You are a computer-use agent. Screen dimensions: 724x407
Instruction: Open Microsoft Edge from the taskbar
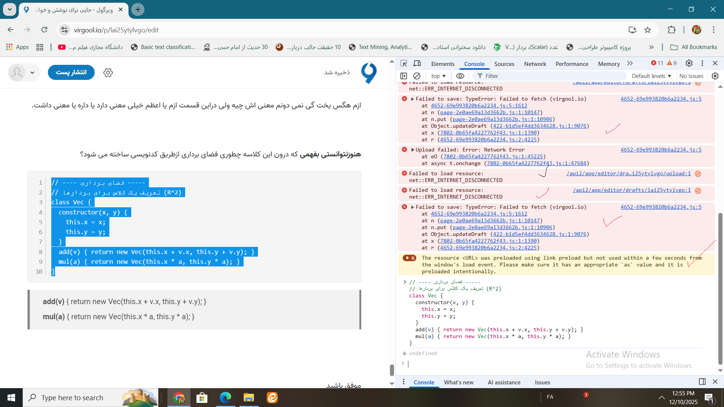click(x=225, y=398)
